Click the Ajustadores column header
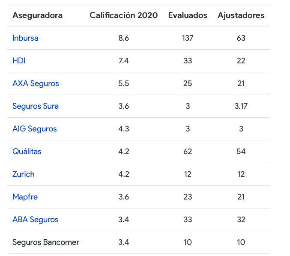This screenshot has height=256, width=290. [241, 15]
